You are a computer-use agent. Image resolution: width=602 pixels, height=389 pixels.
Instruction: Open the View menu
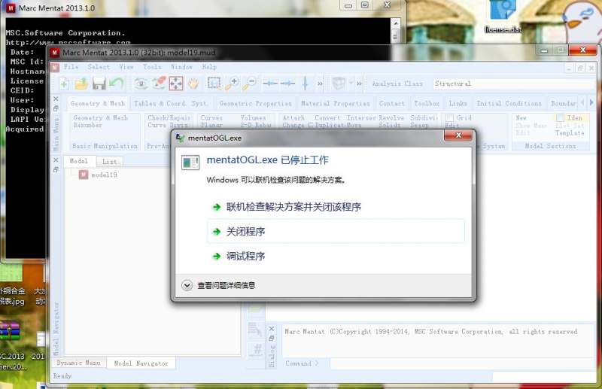pyautogui.click(x=126, y=67)
